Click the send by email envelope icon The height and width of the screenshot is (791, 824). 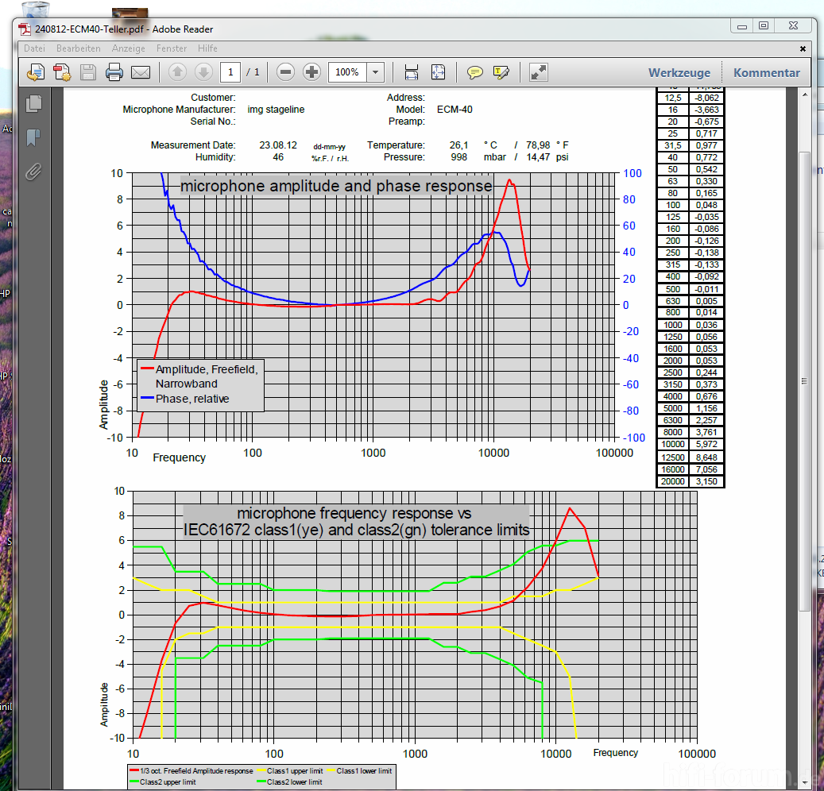pos(141,72)
